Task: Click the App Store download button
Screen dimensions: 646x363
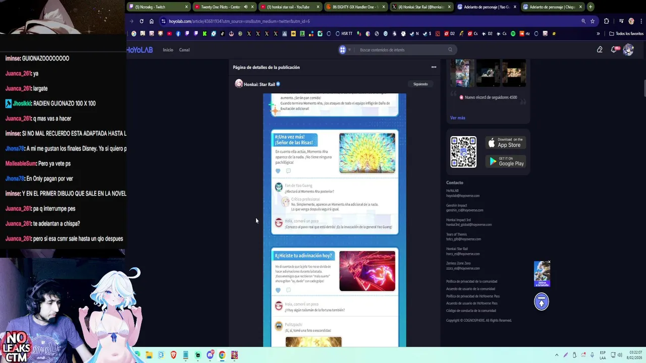Action: click(505, 143)
